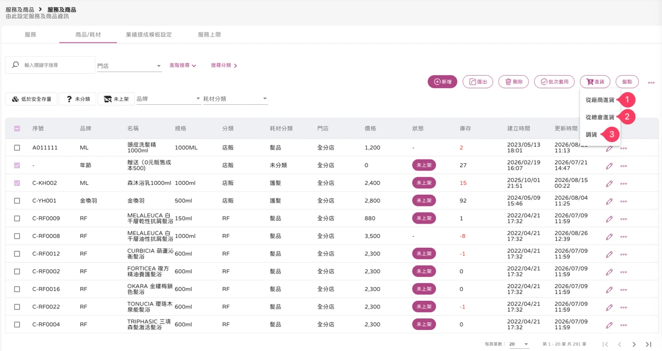Go to next page of results
The height and width of the screenshot is (351, 662).
[x=634, y=344]
